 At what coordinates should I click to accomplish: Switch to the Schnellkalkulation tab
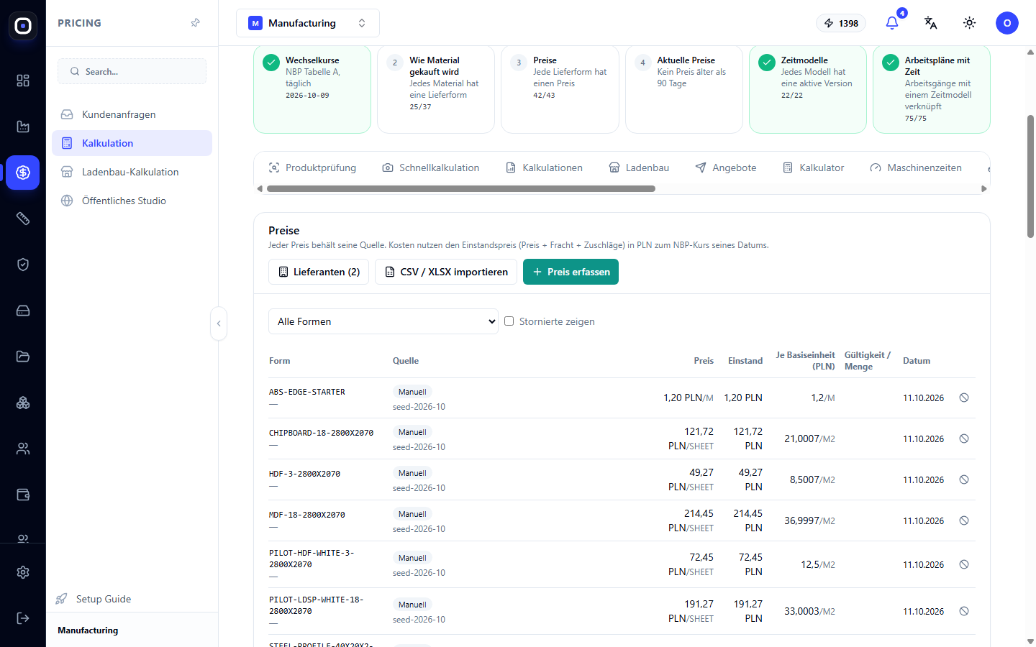431,168
